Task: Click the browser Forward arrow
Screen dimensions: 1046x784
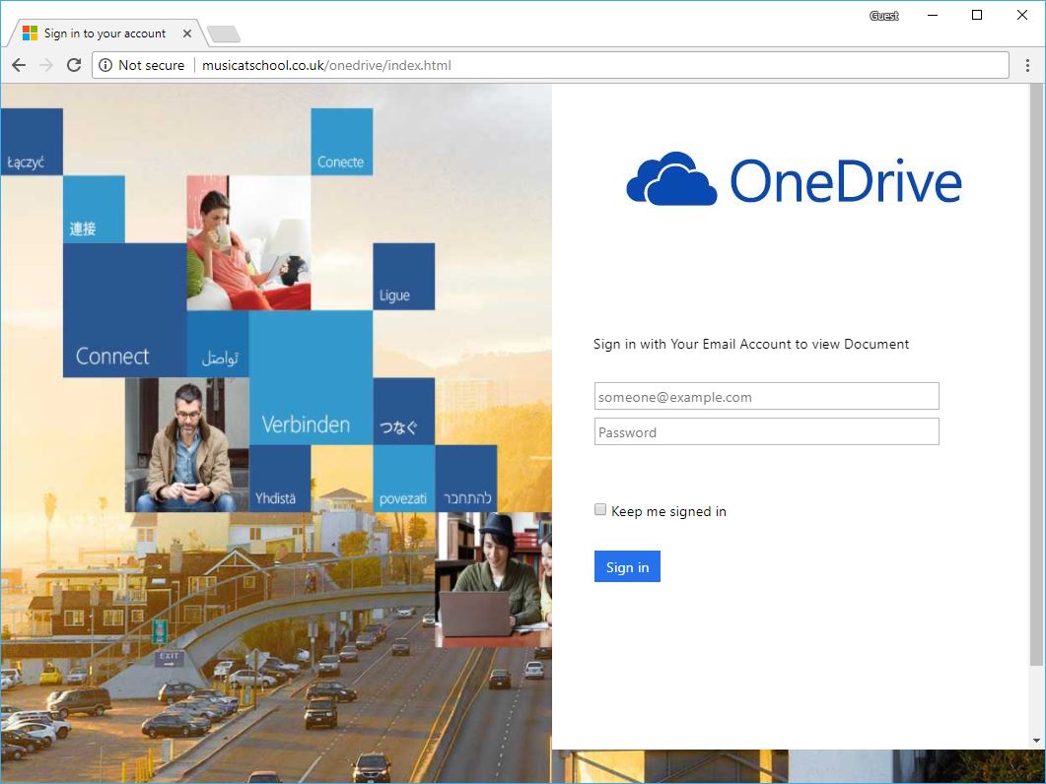Action: coord(46,65)
